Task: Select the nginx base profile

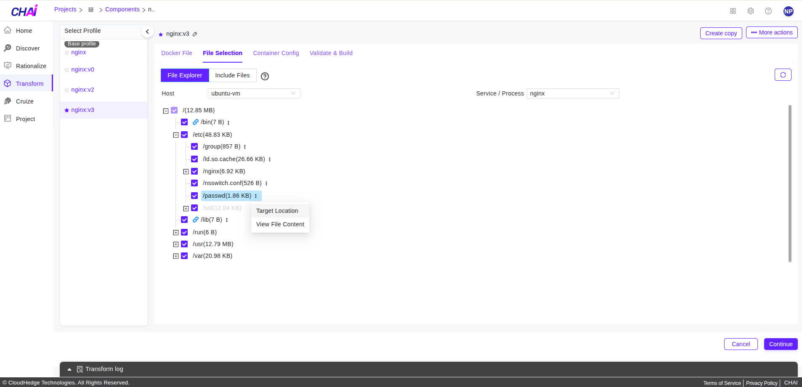Action: (x=79, y=52)
